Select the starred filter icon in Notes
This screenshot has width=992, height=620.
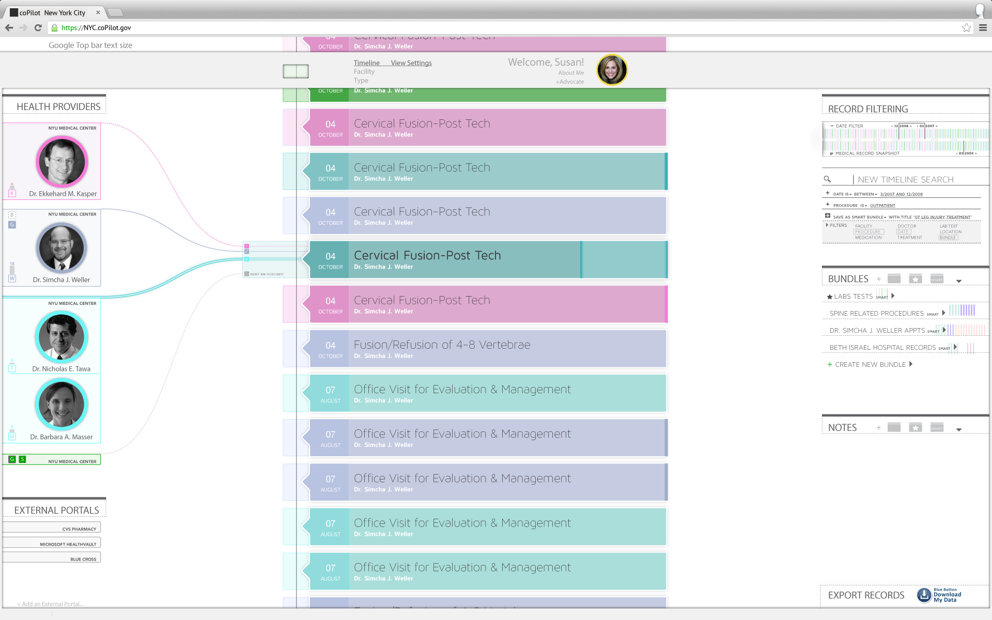tap(916, 427)
